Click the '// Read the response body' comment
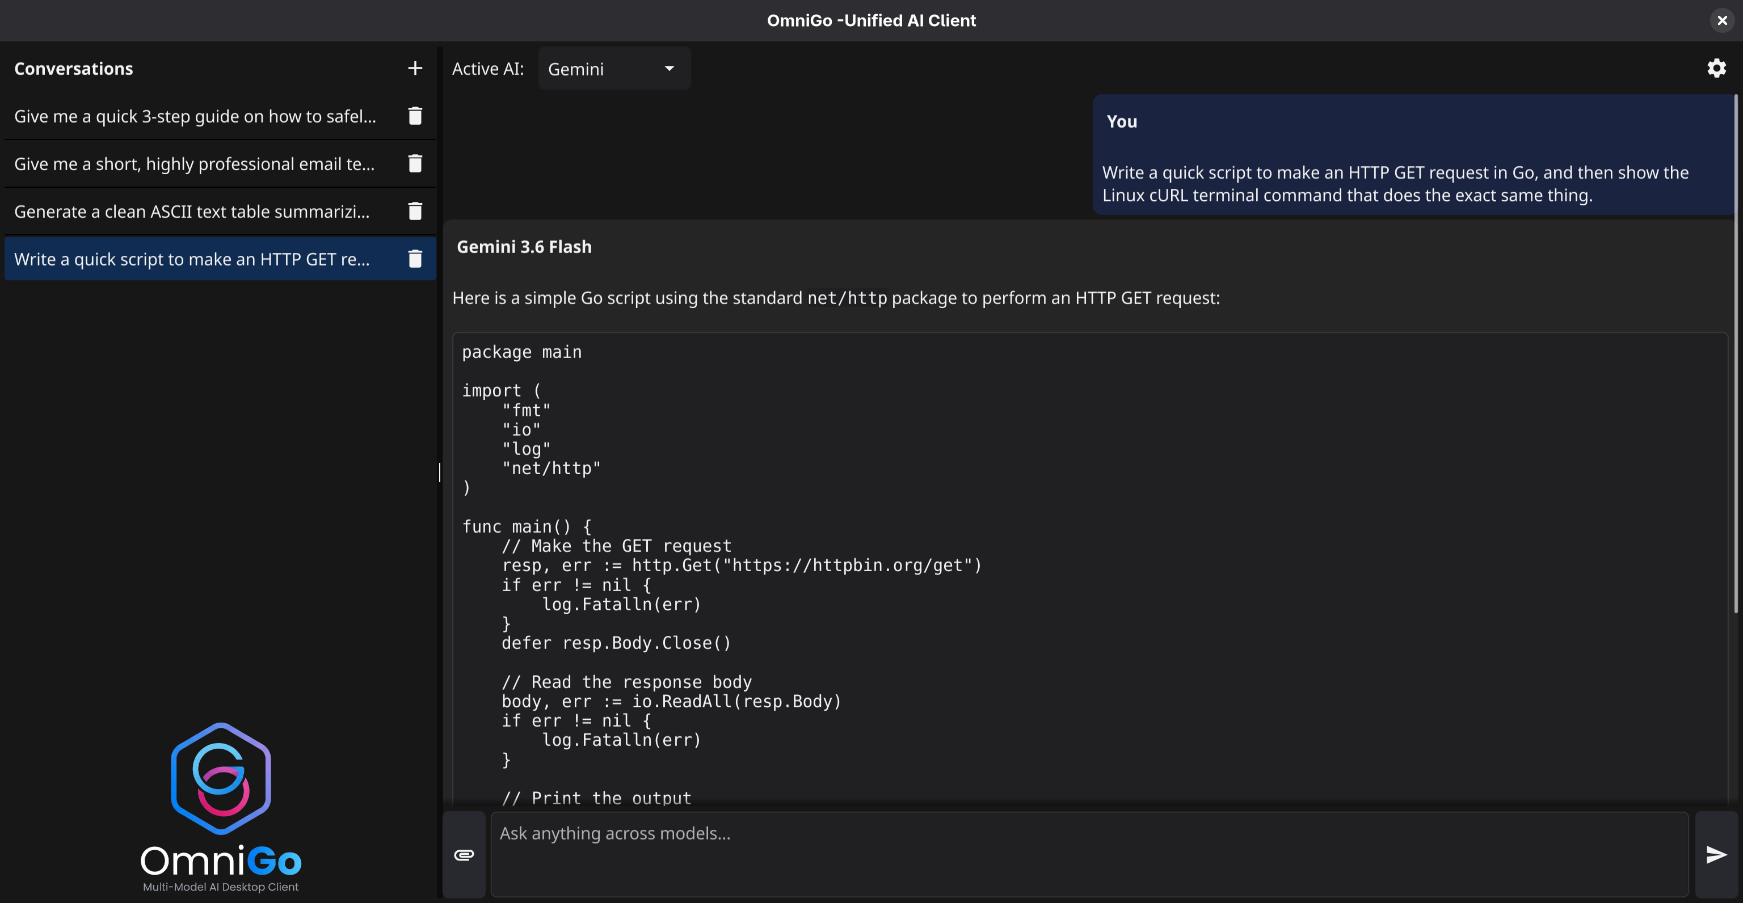This screenshot has height=903, width=1743. [626, 682]
